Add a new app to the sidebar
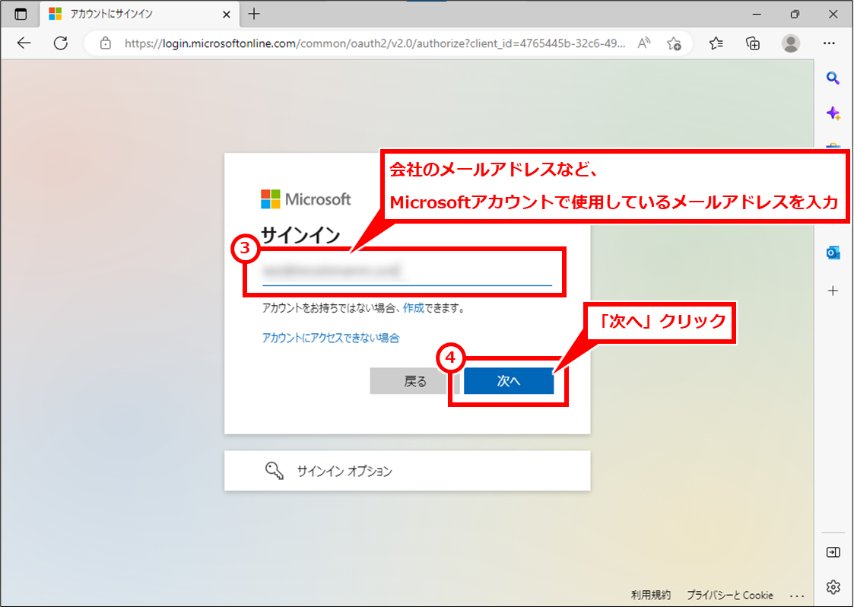This screenshot has height=607, width=854. coord(833,291)
